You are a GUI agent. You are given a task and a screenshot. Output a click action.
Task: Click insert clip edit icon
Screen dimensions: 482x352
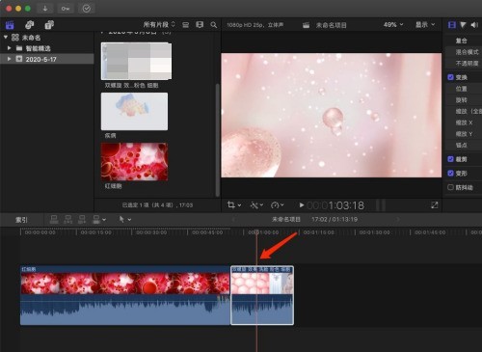[68, 220]
